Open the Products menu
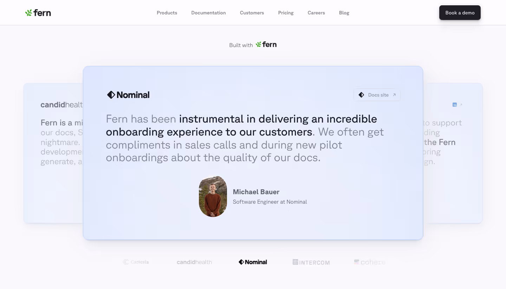506x289 pixels. tap(167, 13)
